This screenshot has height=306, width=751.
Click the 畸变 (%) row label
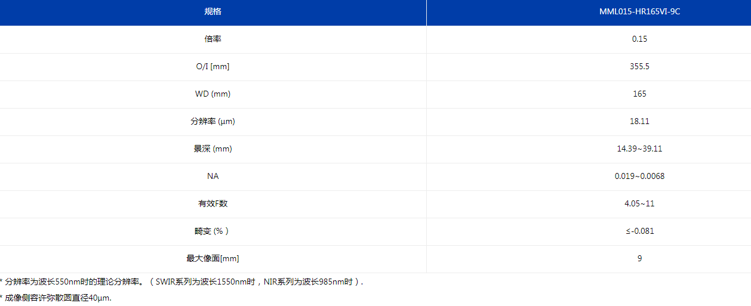click(213, 231)
